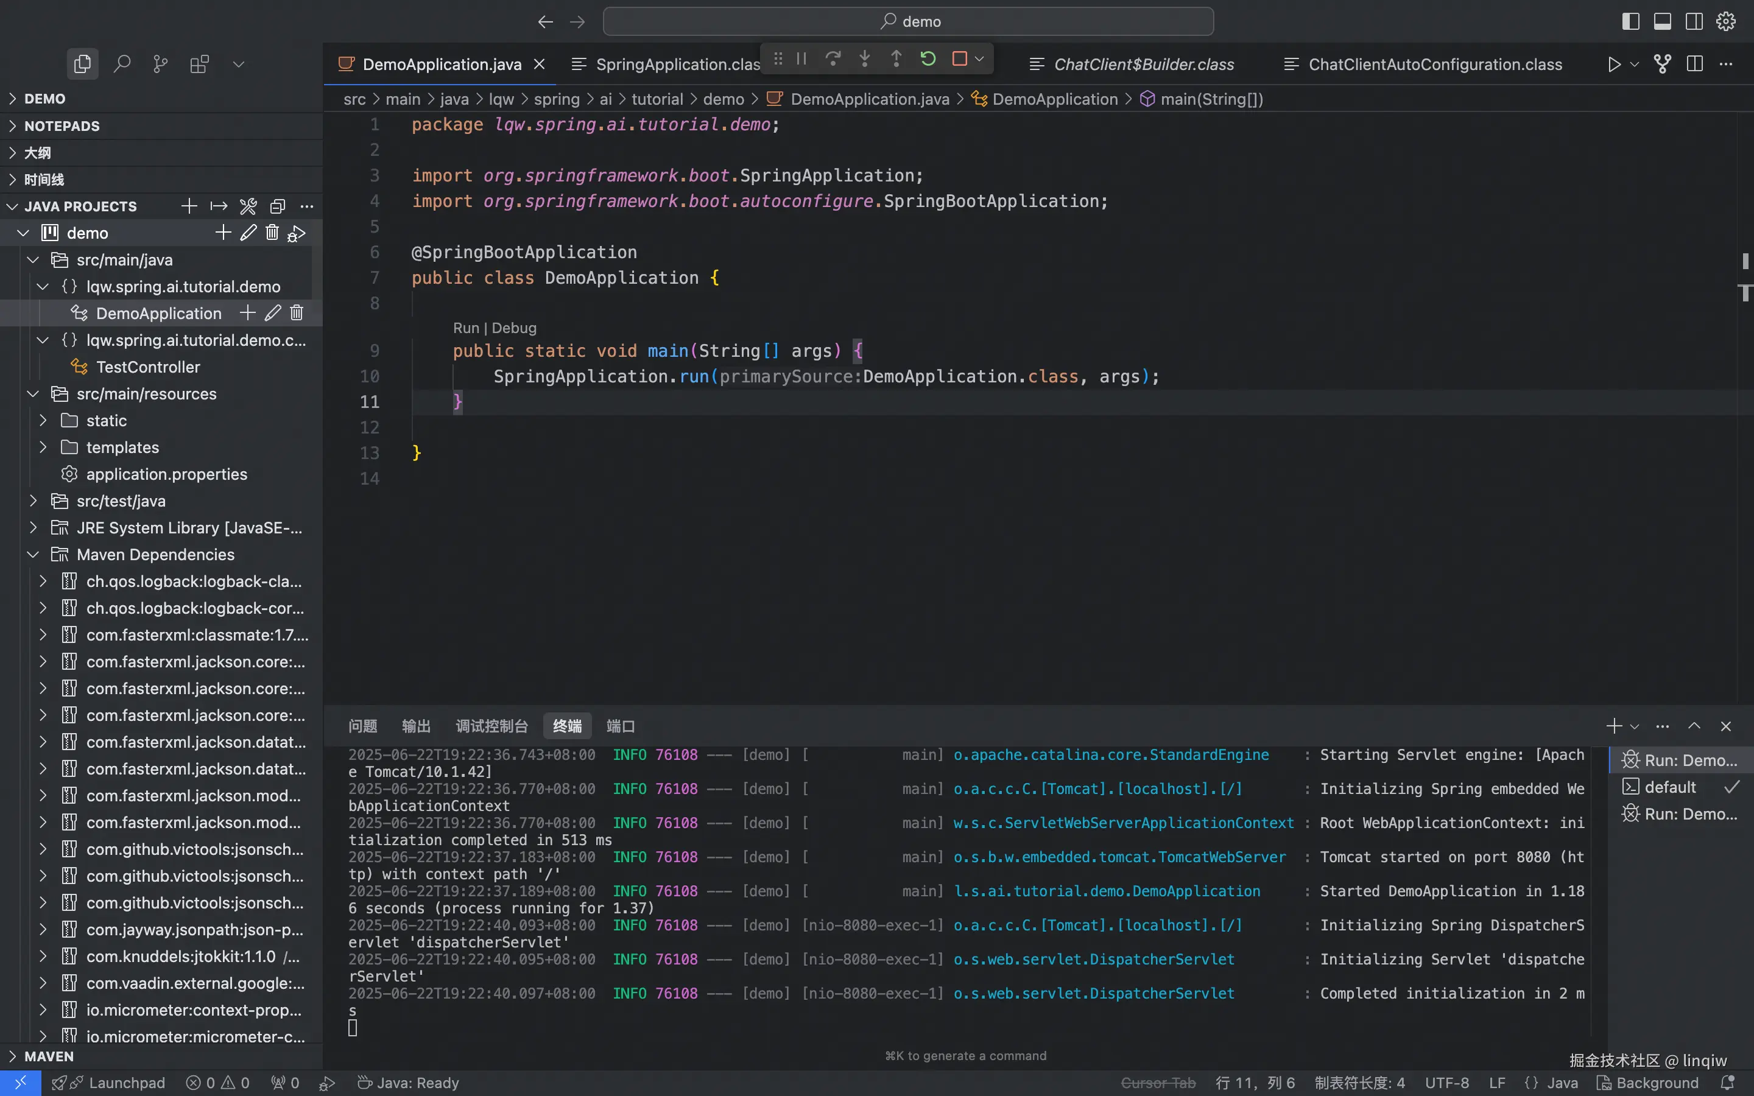Click the Debug CodeLens link above main
The image size is (1754, 1096).
(514, 328)
